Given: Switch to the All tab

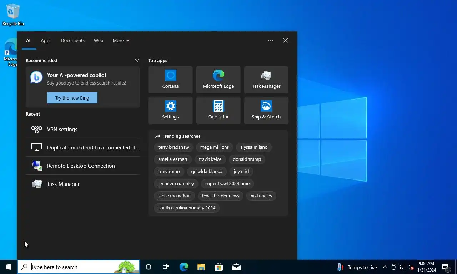Looking at the screenshot, I should click(29, 40).
